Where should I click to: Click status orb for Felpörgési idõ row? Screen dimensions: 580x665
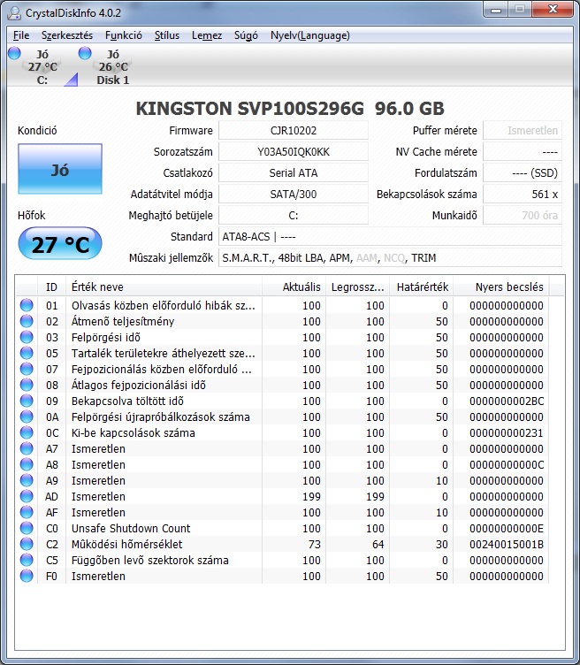point(27,337)
